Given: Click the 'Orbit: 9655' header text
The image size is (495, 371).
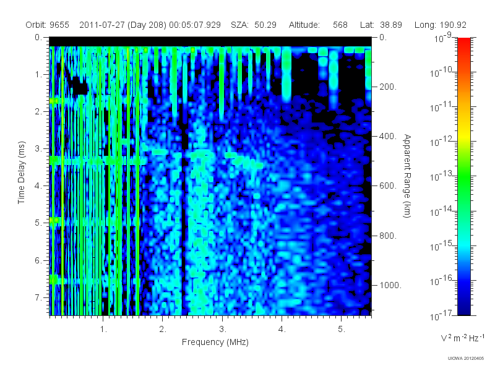Looking at the screenshot, I should click(48, 25).
